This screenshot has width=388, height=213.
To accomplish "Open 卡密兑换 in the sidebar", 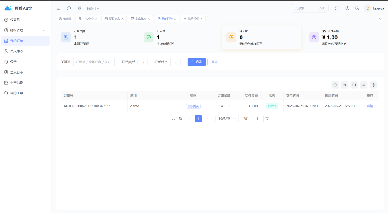I will click(25, 83).
